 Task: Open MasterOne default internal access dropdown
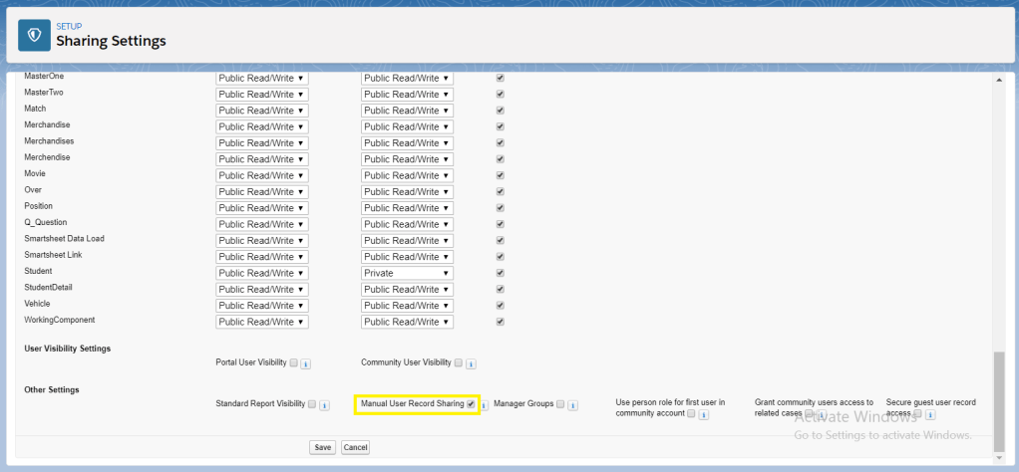click(261, 78)
